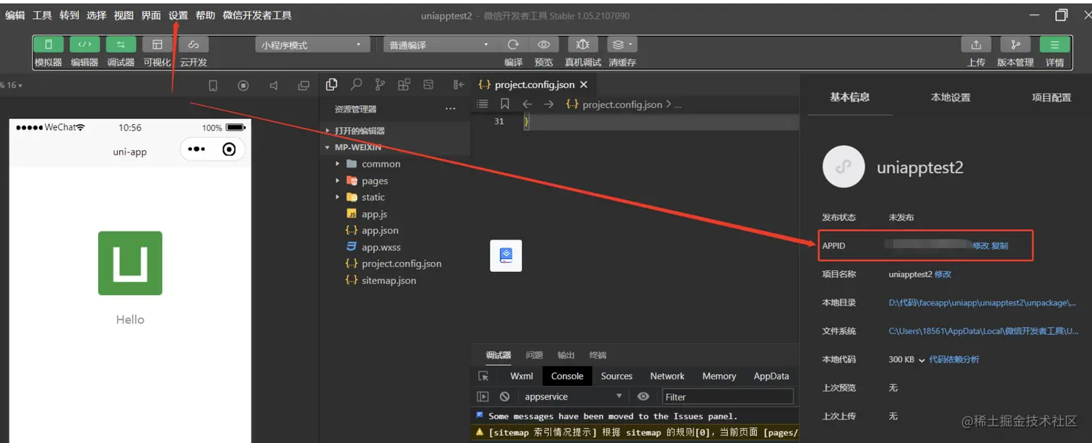This screenshot has width=1092, height=443.
Task: Click the 真机调试 remote debug icon
Action: point(583,45)
